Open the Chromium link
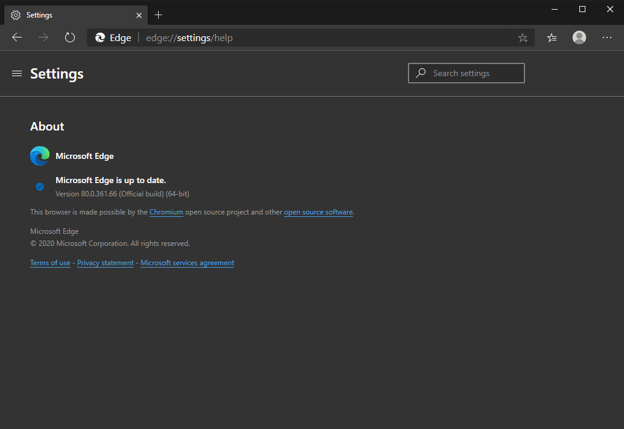 [x=167, y=212]
